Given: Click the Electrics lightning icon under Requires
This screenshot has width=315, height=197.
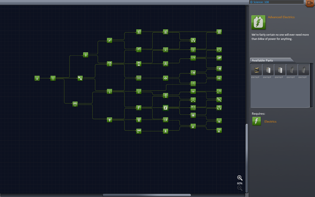Looking at the screenshot, I should [x=256, y=121].
